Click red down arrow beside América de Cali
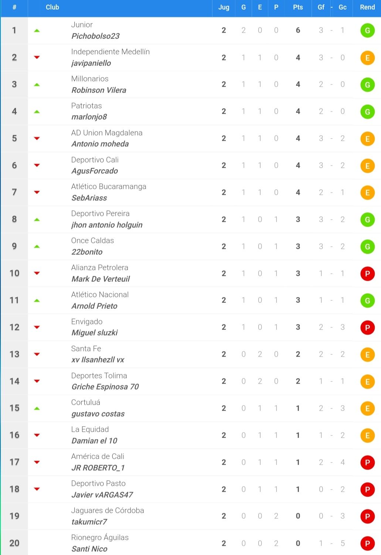The image size is (381, 555). [x=37, y=462]
